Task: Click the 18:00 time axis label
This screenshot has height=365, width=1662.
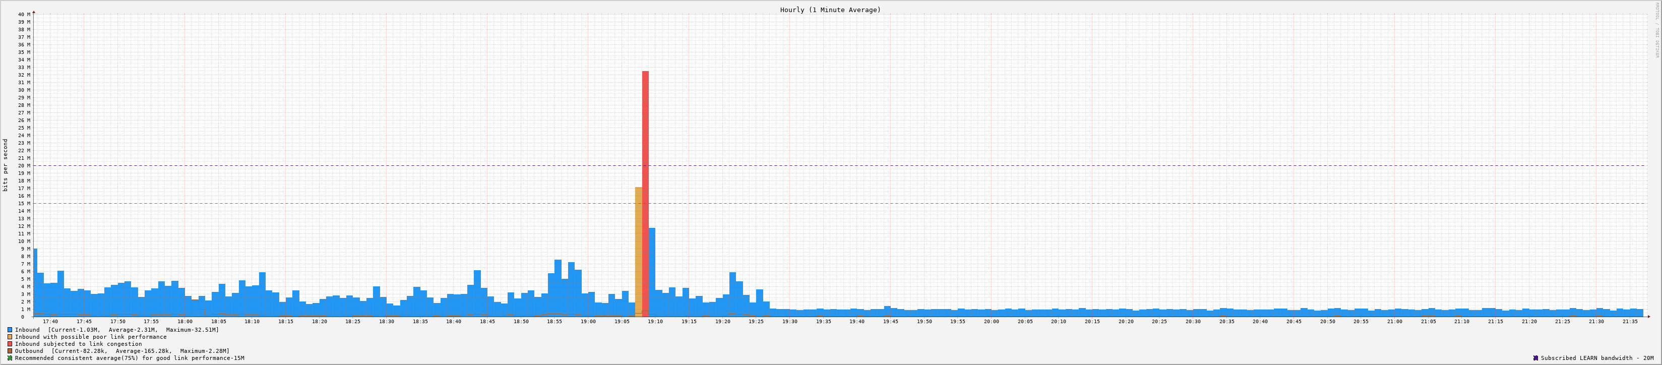Action: (x=185, y=321)
